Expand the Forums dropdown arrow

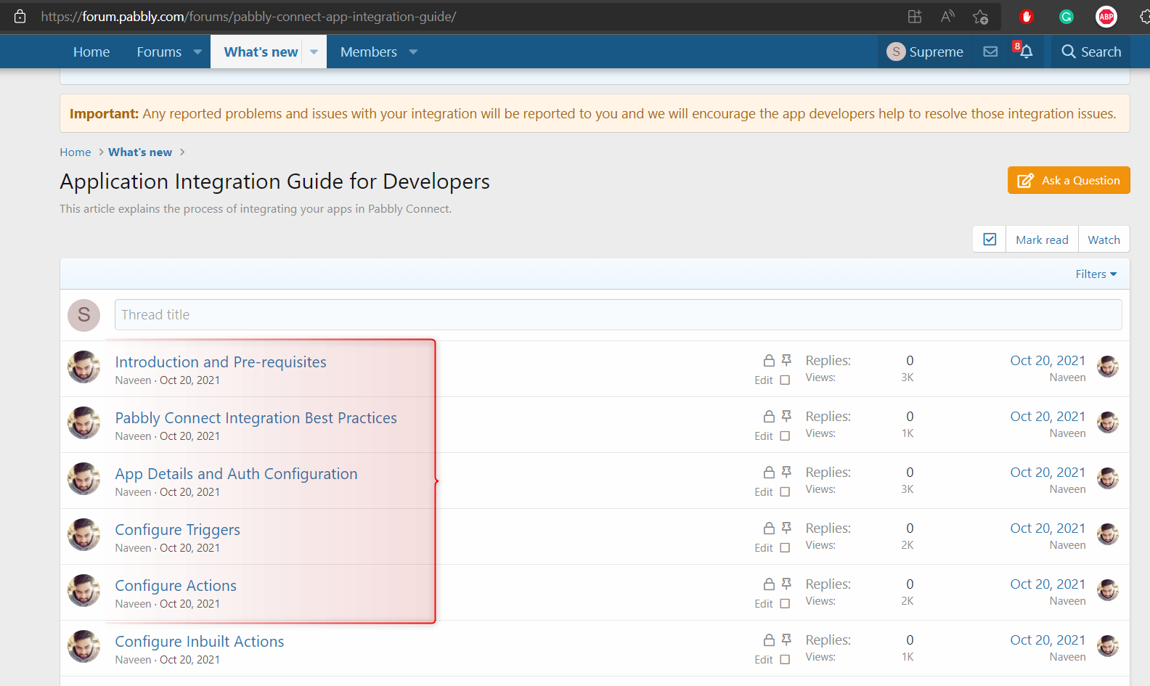pyautogui.click(x=197, y=52)
